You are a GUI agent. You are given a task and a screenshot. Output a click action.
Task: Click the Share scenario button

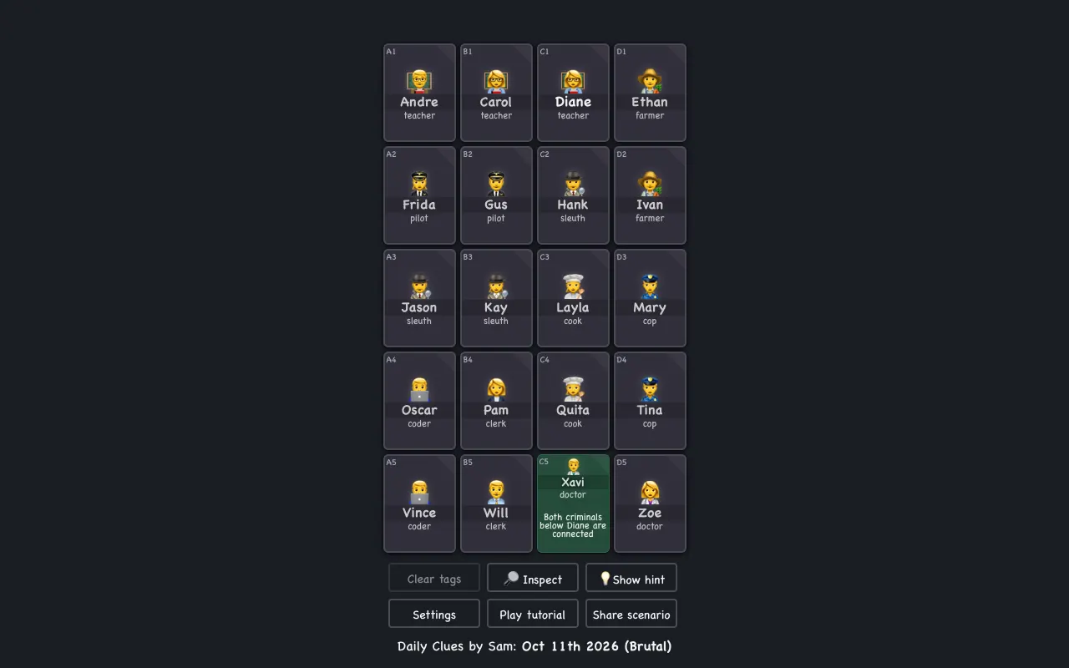coord(631,614)
